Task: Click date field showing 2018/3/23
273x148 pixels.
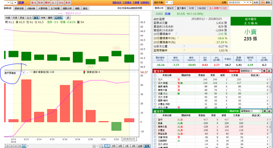Action: 235,2
